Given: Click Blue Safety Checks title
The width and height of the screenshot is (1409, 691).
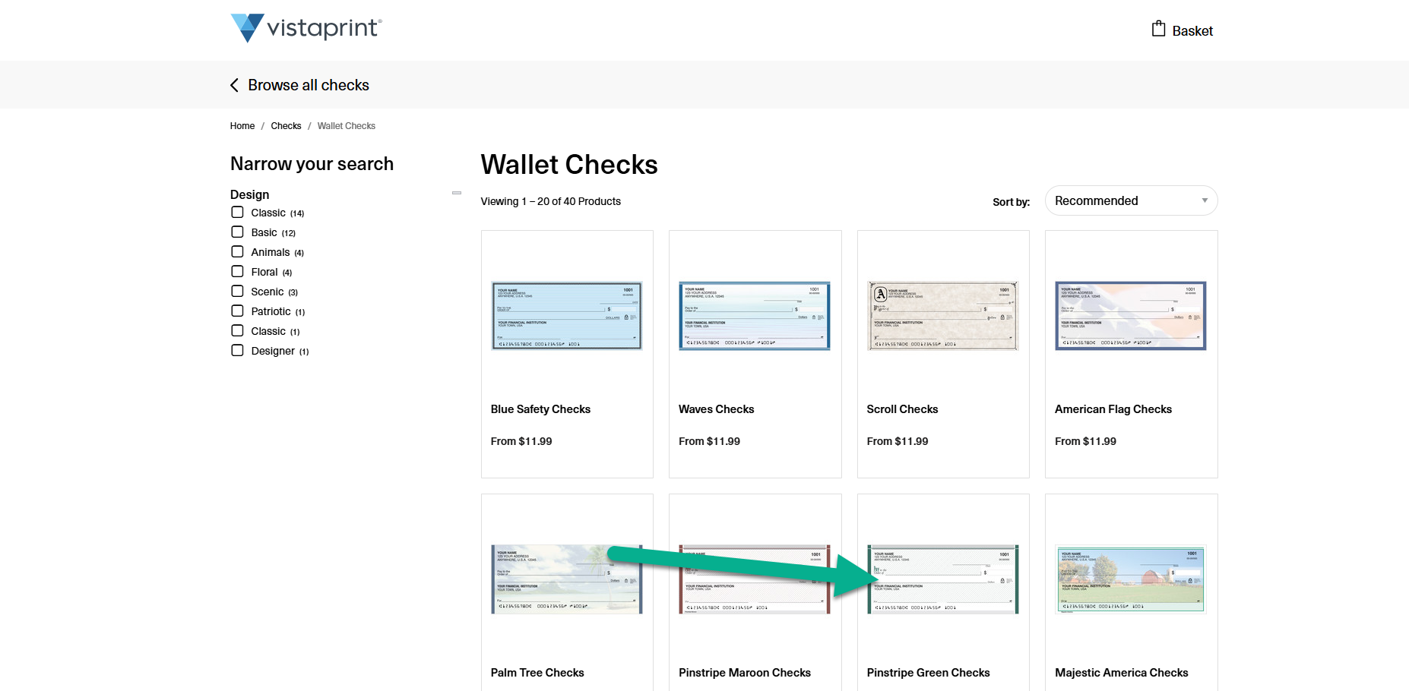Looking at the screenshot, I should 540,409.
